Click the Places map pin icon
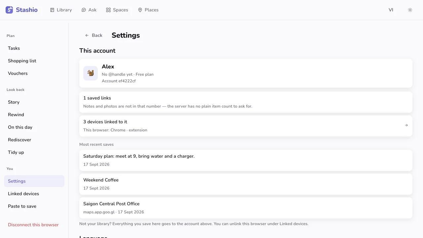The height and width of the screenshot is (238, 423). pyautogui.click(x=140, y=10)
